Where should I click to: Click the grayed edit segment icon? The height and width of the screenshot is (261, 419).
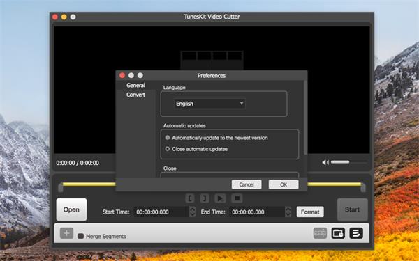pyautogui.click(x=320, y=233)
